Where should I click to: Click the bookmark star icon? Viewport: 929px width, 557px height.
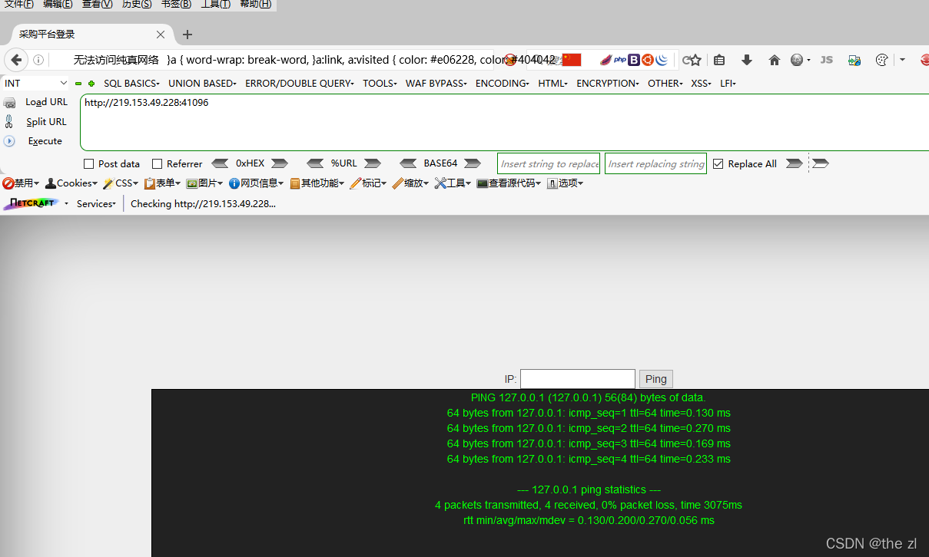coord(695,60)
